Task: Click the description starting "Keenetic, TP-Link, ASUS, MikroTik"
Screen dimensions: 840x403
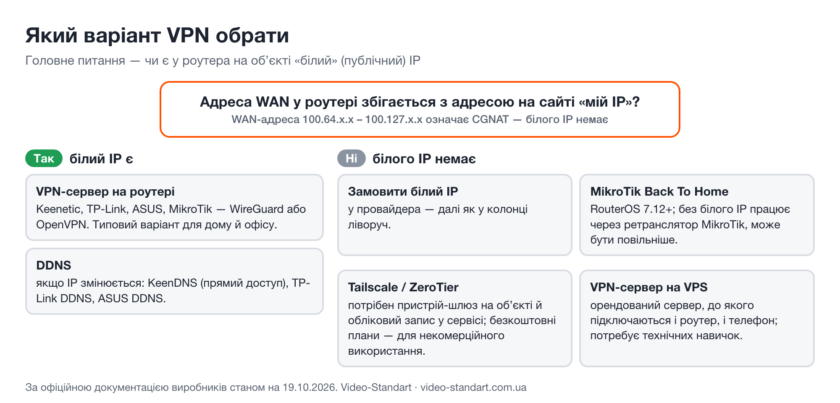Action: [x=171, y=217]
